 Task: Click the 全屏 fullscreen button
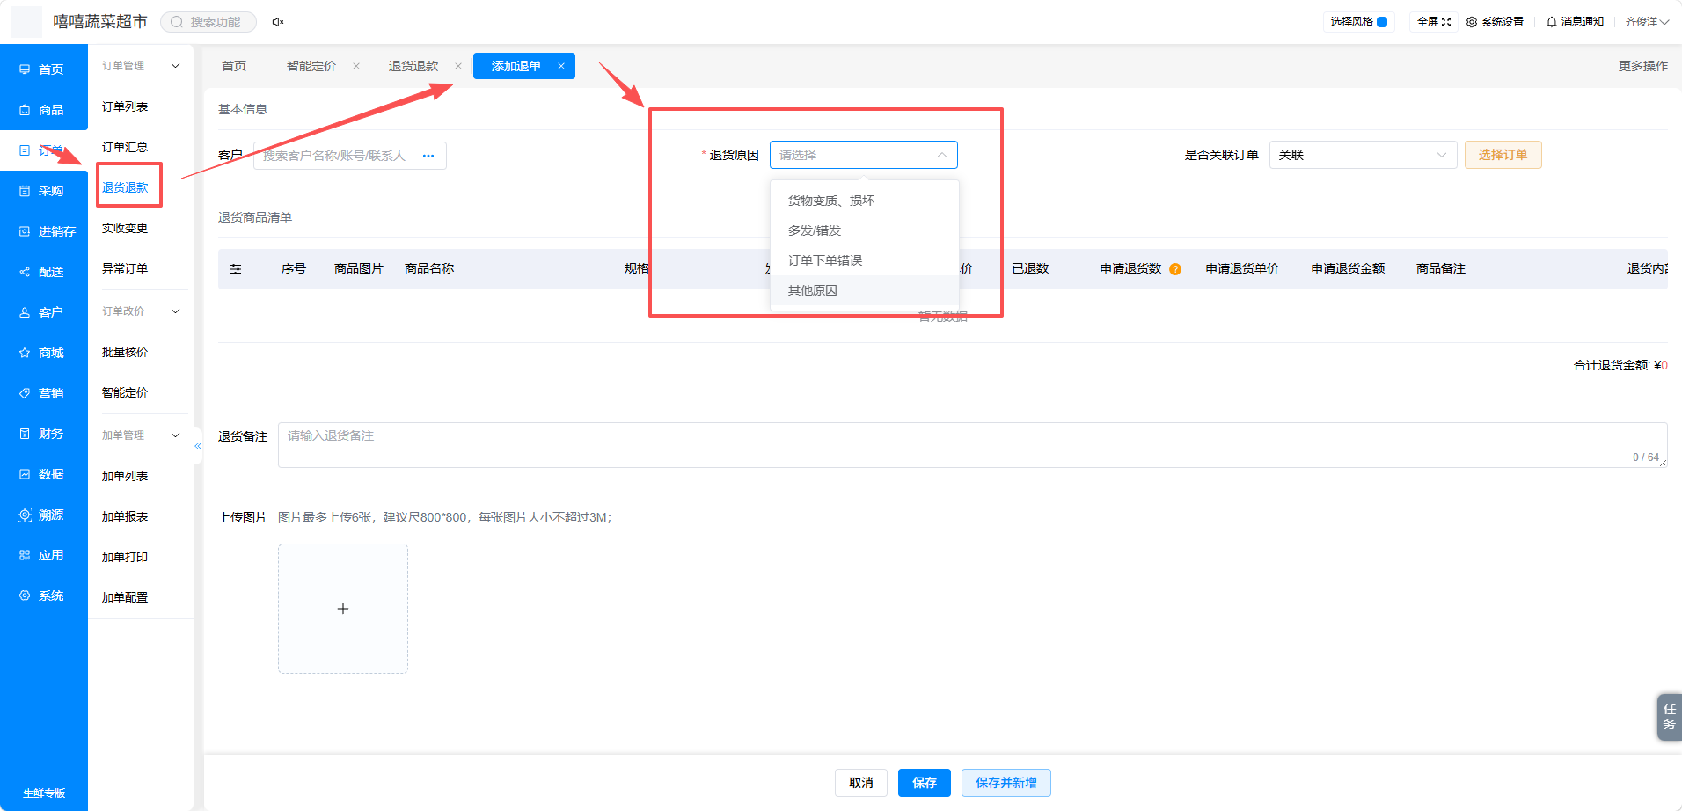point(1434,22)
